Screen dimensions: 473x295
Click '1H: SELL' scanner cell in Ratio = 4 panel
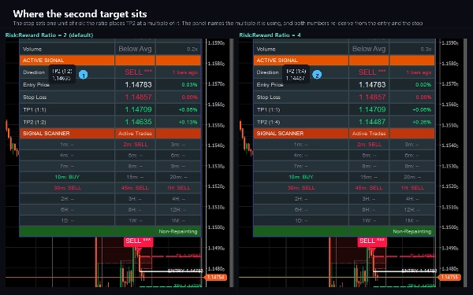click(412, 188)
